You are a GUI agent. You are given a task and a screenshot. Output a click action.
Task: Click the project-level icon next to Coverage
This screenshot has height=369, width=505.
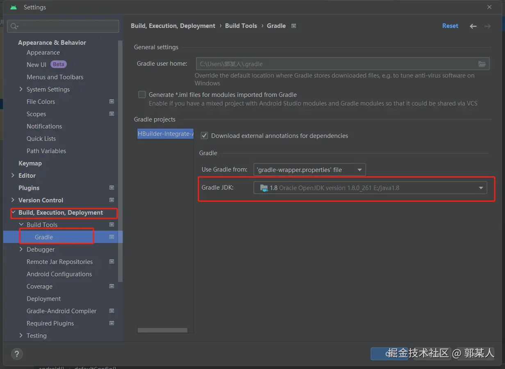[111, 286]
